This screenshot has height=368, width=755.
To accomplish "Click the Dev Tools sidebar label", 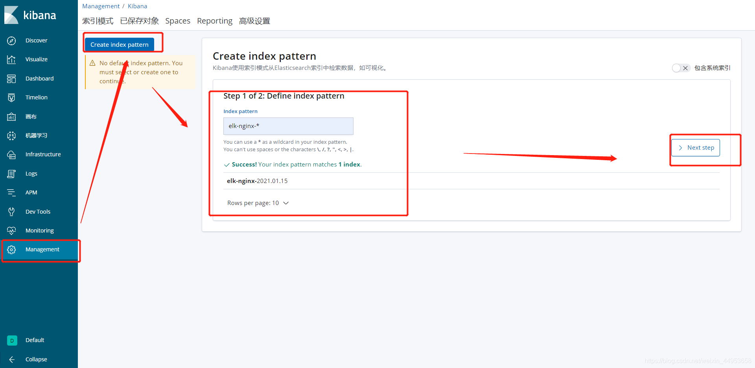I will tap(38, 212).
